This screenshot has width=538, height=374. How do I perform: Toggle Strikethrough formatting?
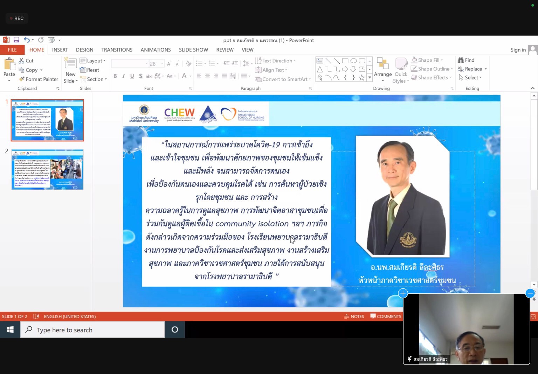pyautogui.click(x=149, y=76)
